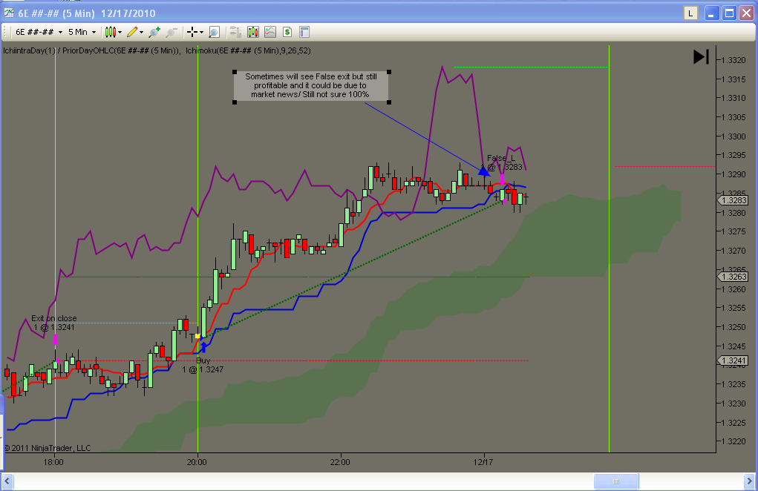Screen dimensions: 758x491
Task: Click the zoom out magnifier icon
Action: point(171,33)
